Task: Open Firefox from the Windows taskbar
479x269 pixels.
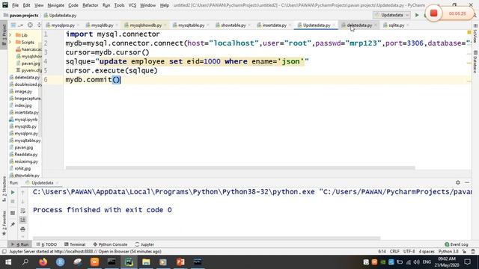Action: point(43,262)
